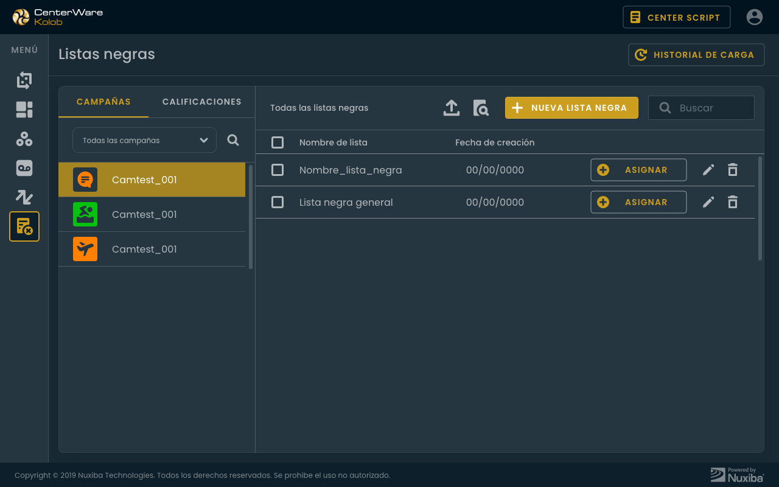Open the diagonal arrows icon in the sidebar
This screenshot has height=487, width=779.
pos(24,197)
